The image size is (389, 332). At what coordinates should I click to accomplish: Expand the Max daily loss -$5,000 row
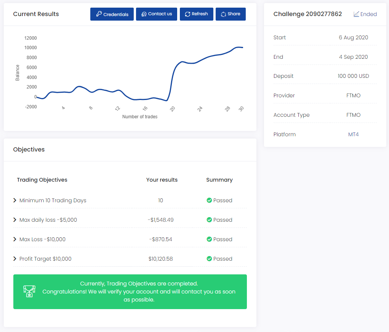[15, 220]
